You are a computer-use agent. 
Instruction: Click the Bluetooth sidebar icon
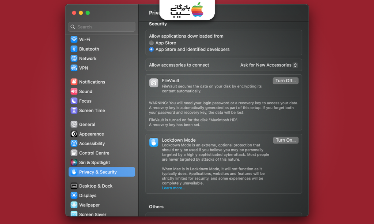tap(74, 49)
